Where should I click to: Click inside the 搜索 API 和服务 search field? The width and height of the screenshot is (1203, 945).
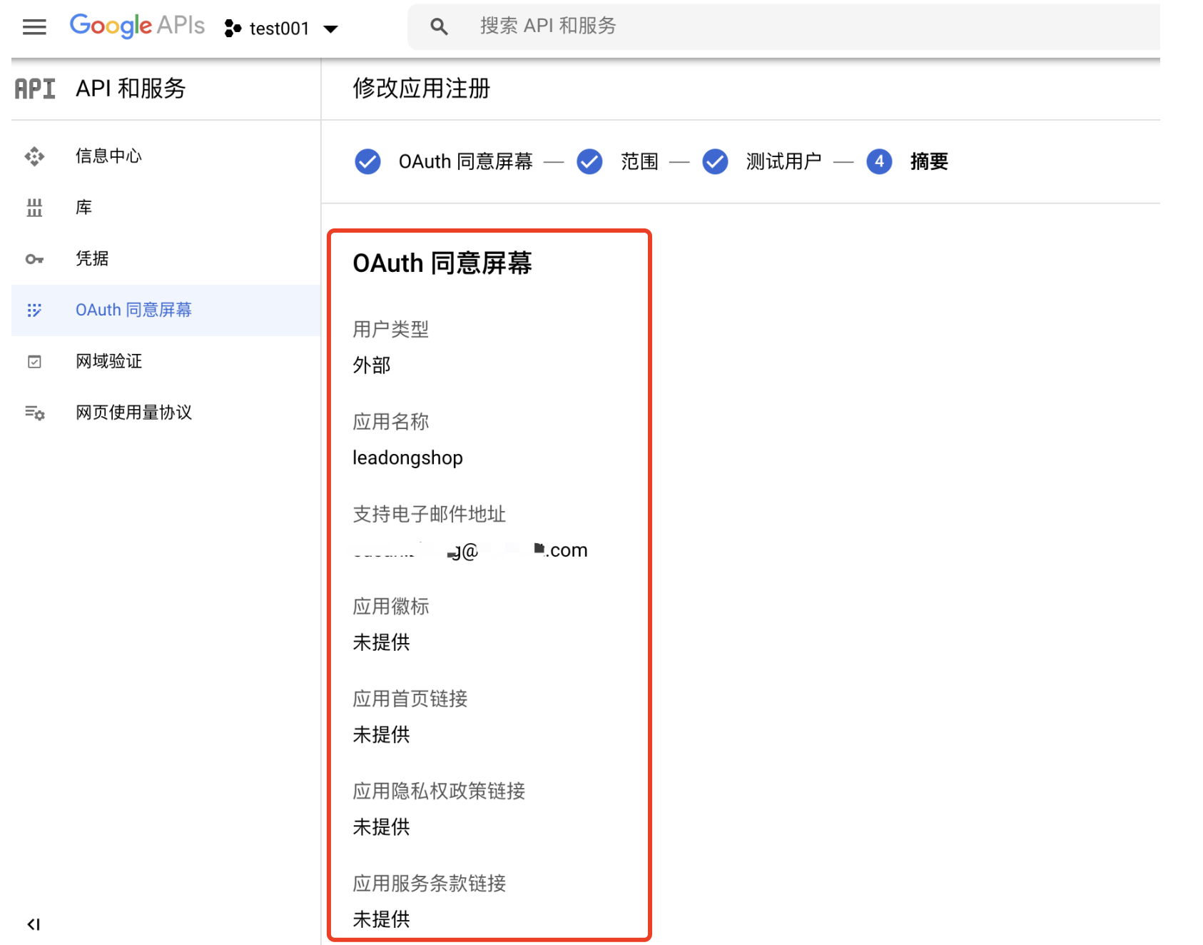642,26
